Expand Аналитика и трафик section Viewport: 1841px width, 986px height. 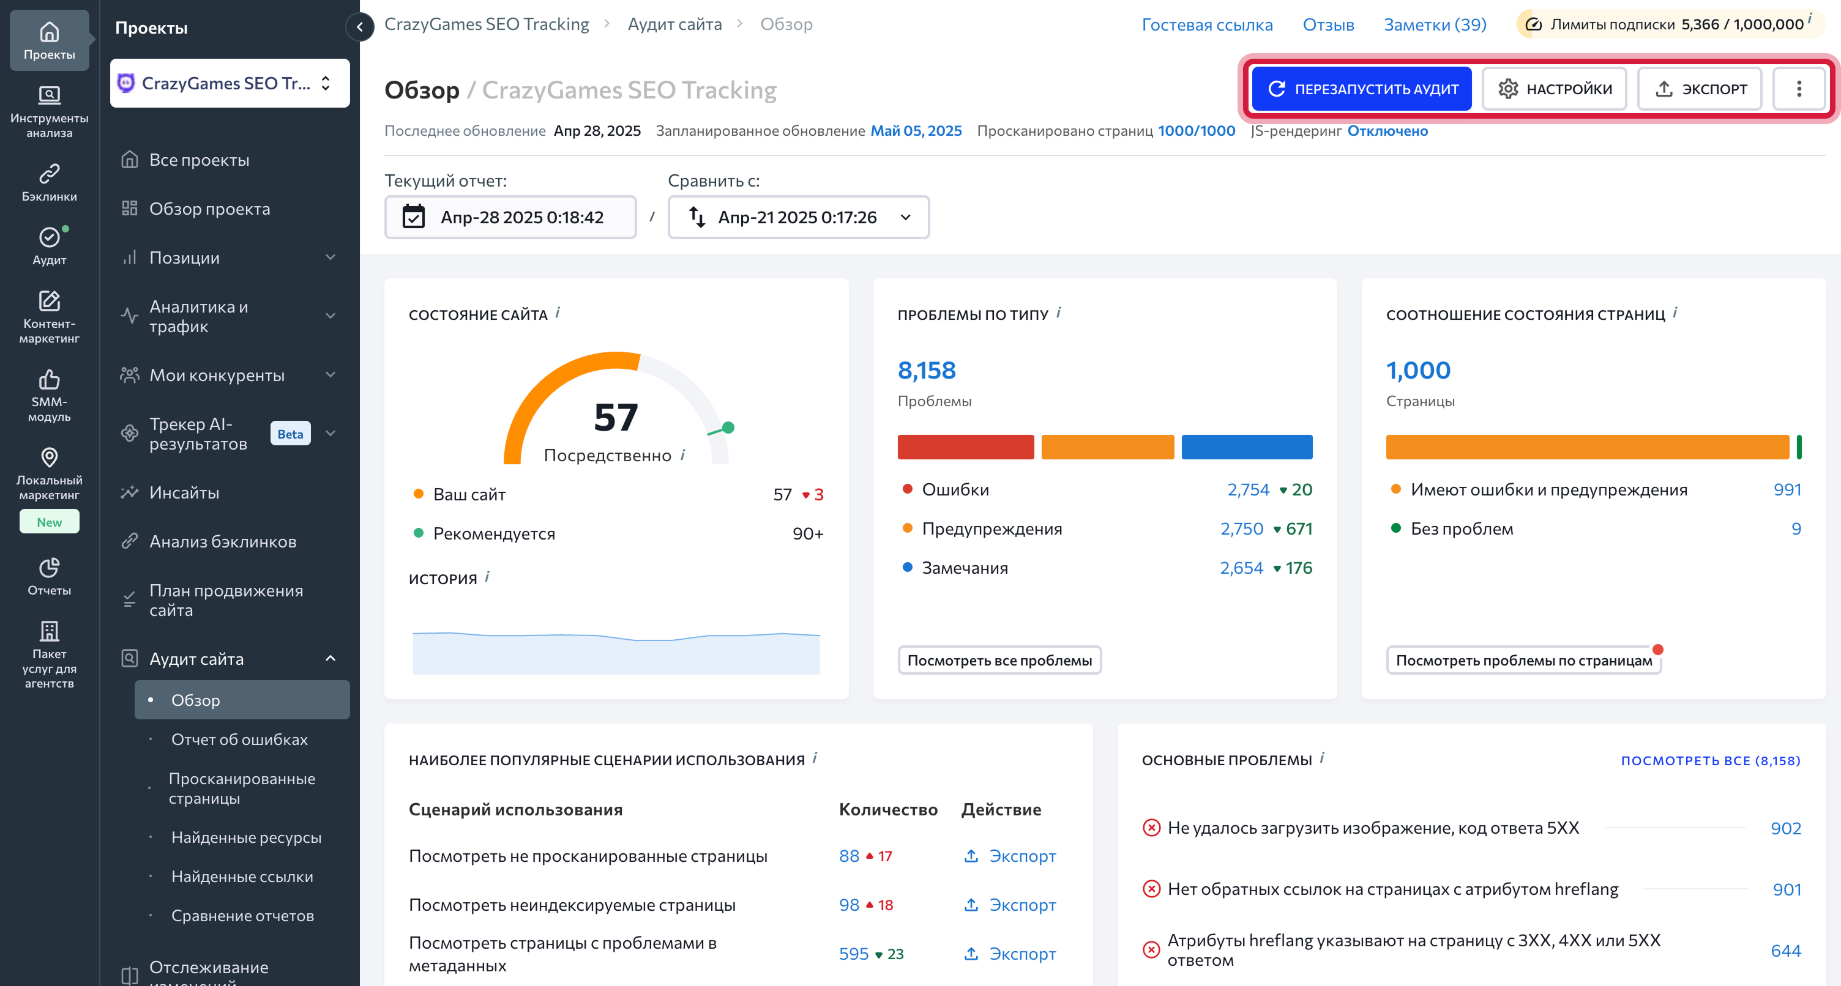pos(330,316)
